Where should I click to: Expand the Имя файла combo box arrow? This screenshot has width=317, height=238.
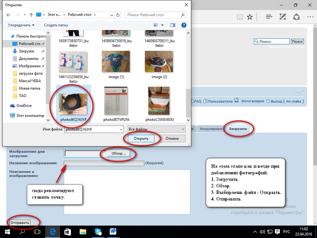(x=121, y=129)
